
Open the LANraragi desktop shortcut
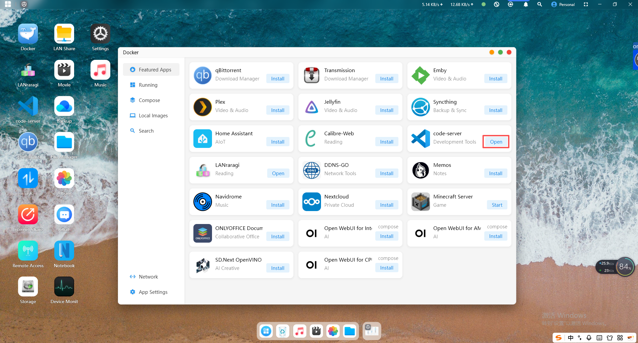(28, 70)
